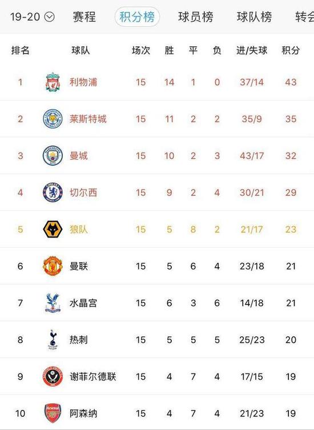
Task: Open the season selector chevron arrow
Action: click(x=49, y=17)
